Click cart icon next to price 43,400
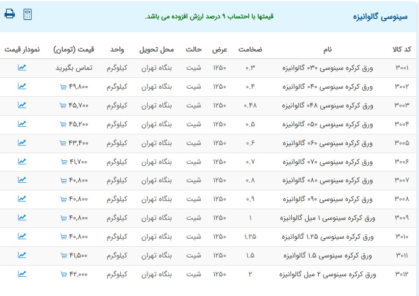 [x=63, y=143]
